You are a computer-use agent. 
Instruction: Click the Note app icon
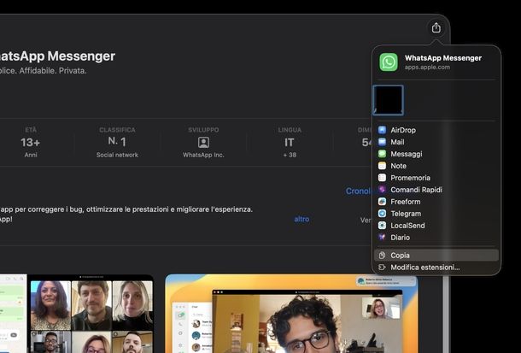point(382,166)
